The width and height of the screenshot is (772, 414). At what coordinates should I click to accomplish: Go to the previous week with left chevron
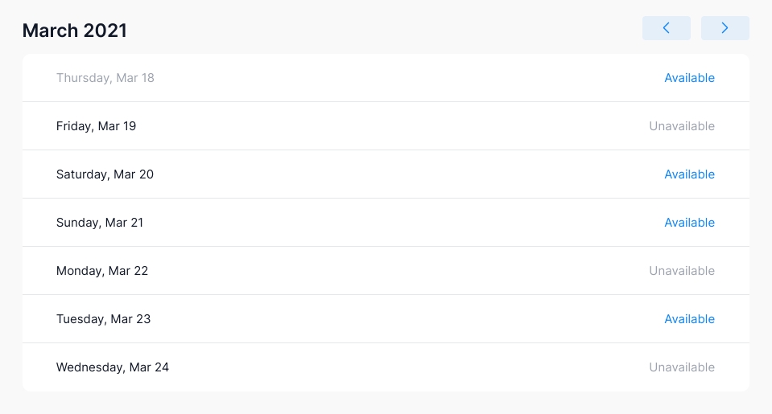coord(666,28)
